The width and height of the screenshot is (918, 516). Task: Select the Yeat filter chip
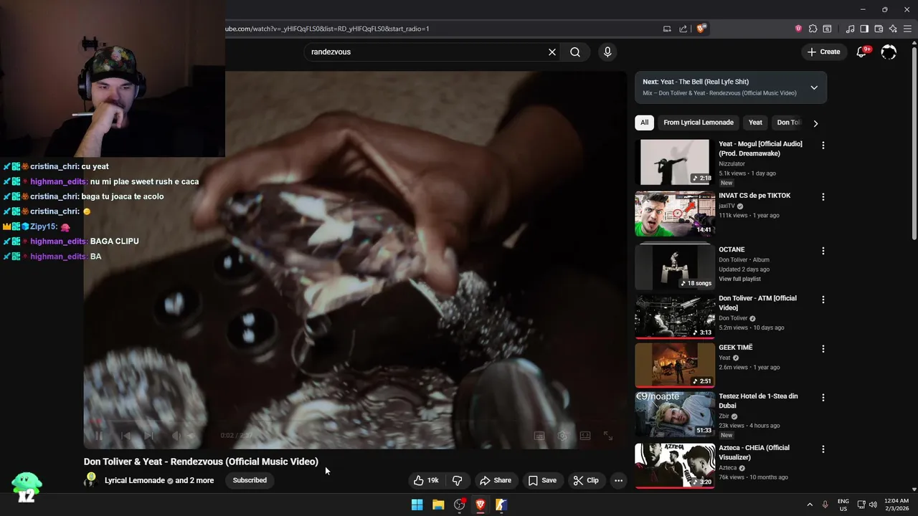[755, 123]
